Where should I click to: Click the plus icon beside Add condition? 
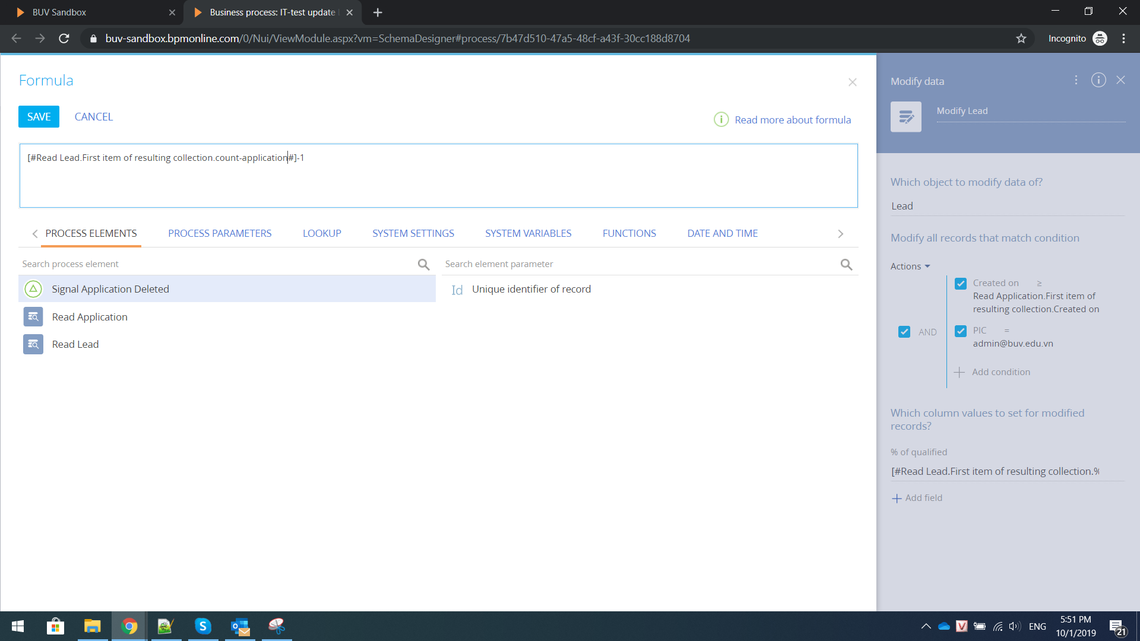(x=959, y=372)
